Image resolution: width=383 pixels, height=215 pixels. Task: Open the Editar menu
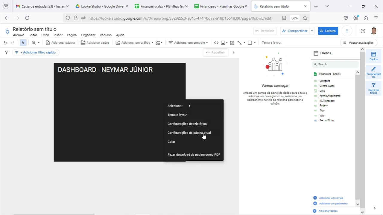click(x=33, y=35)
